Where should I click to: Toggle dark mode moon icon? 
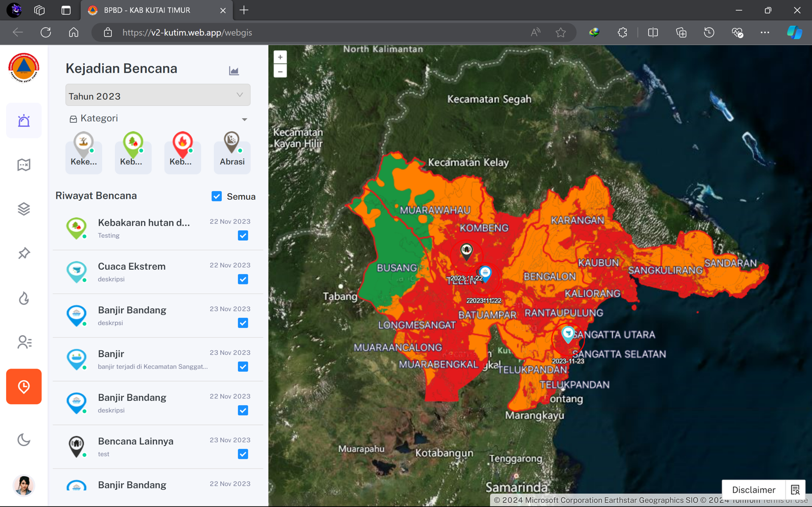(x=24, y=440)
